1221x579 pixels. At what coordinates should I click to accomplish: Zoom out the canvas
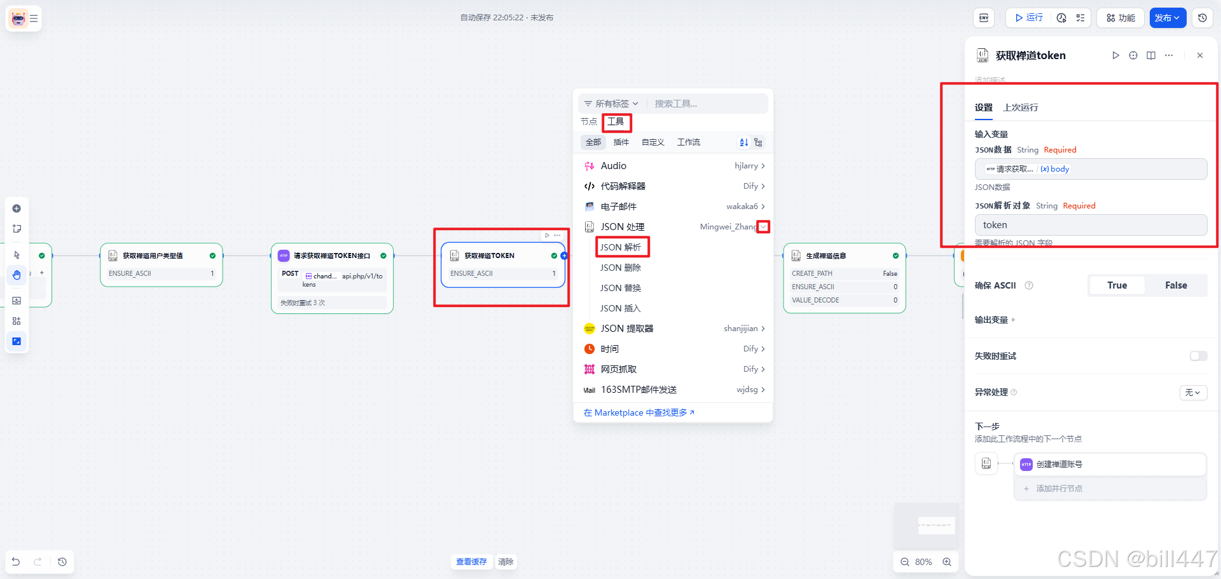click(905, 562)
